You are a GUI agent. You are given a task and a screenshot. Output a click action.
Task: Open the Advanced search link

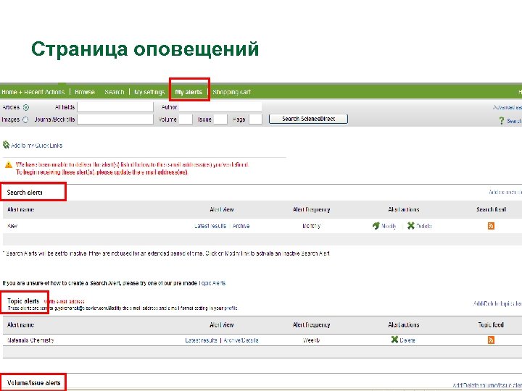click(x=507, y=107)
